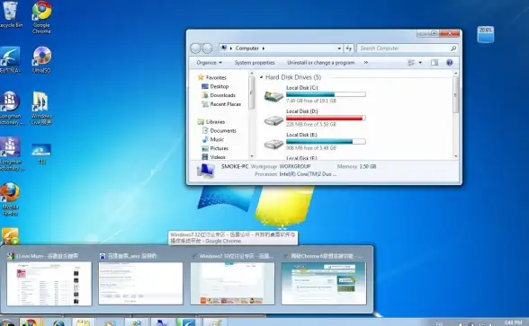Click the Local Disk (C:) usage bar
The height and width of the screenshot is (326, 529).
(x=326, y=94)
